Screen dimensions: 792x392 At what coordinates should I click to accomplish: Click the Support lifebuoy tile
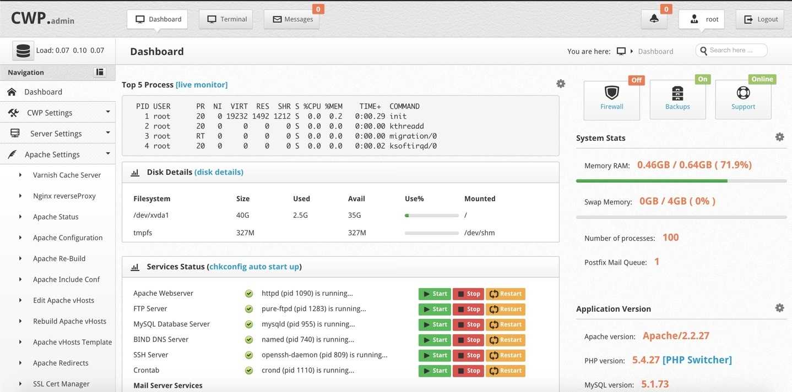point(743,99)
